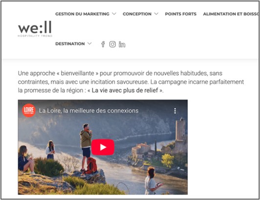260x200 pixels.
Task: Open the Points Forts menu item
Action: (x=181, y=14)
